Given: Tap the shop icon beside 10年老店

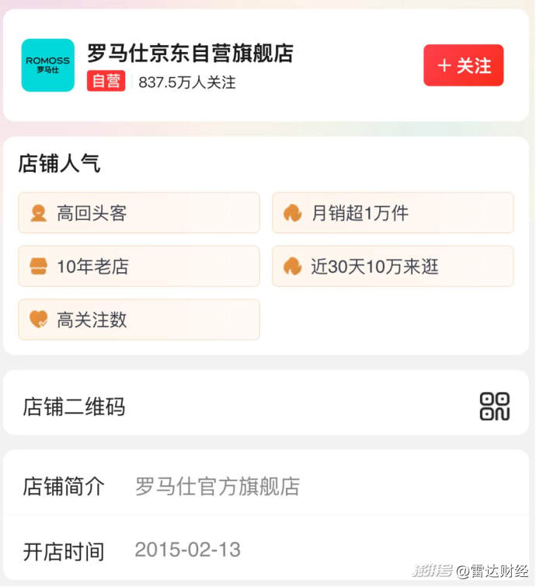Looking at the screenshot, I should tap(38, 267).
